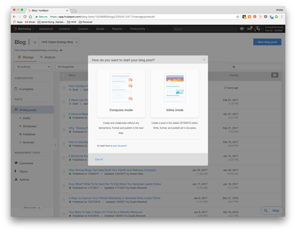Collapse sidebar with the arrow handle
296x232 pixels.
point(55,145)
